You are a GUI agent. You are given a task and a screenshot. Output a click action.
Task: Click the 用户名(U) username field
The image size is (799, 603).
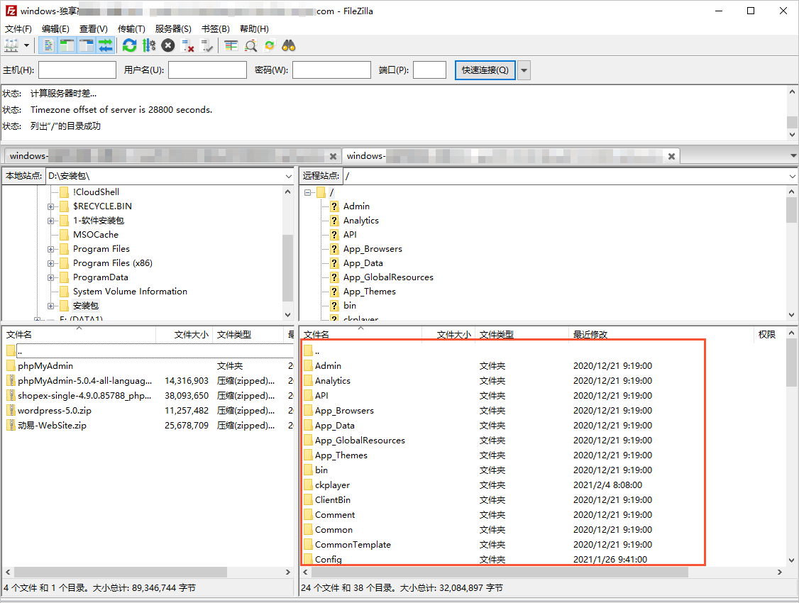(207, 70)
